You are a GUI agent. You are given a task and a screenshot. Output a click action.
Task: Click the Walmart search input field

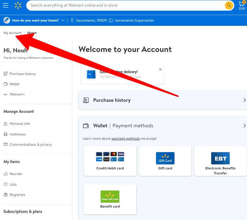(x=126, y=5)
